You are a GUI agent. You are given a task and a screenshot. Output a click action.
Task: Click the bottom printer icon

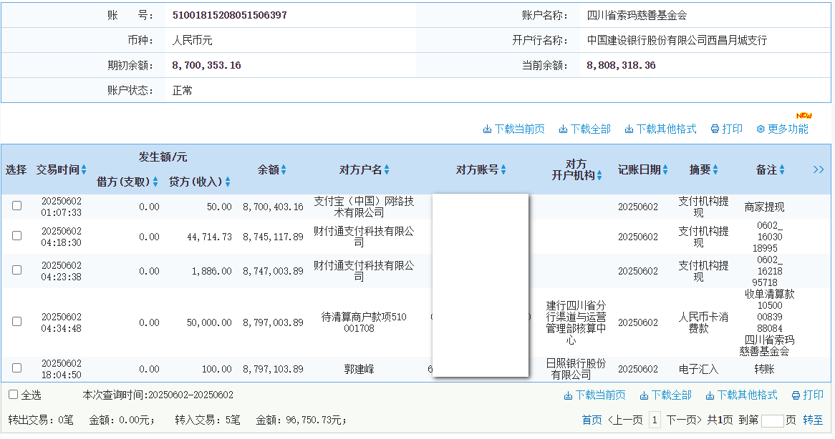[x=796, y=395]
